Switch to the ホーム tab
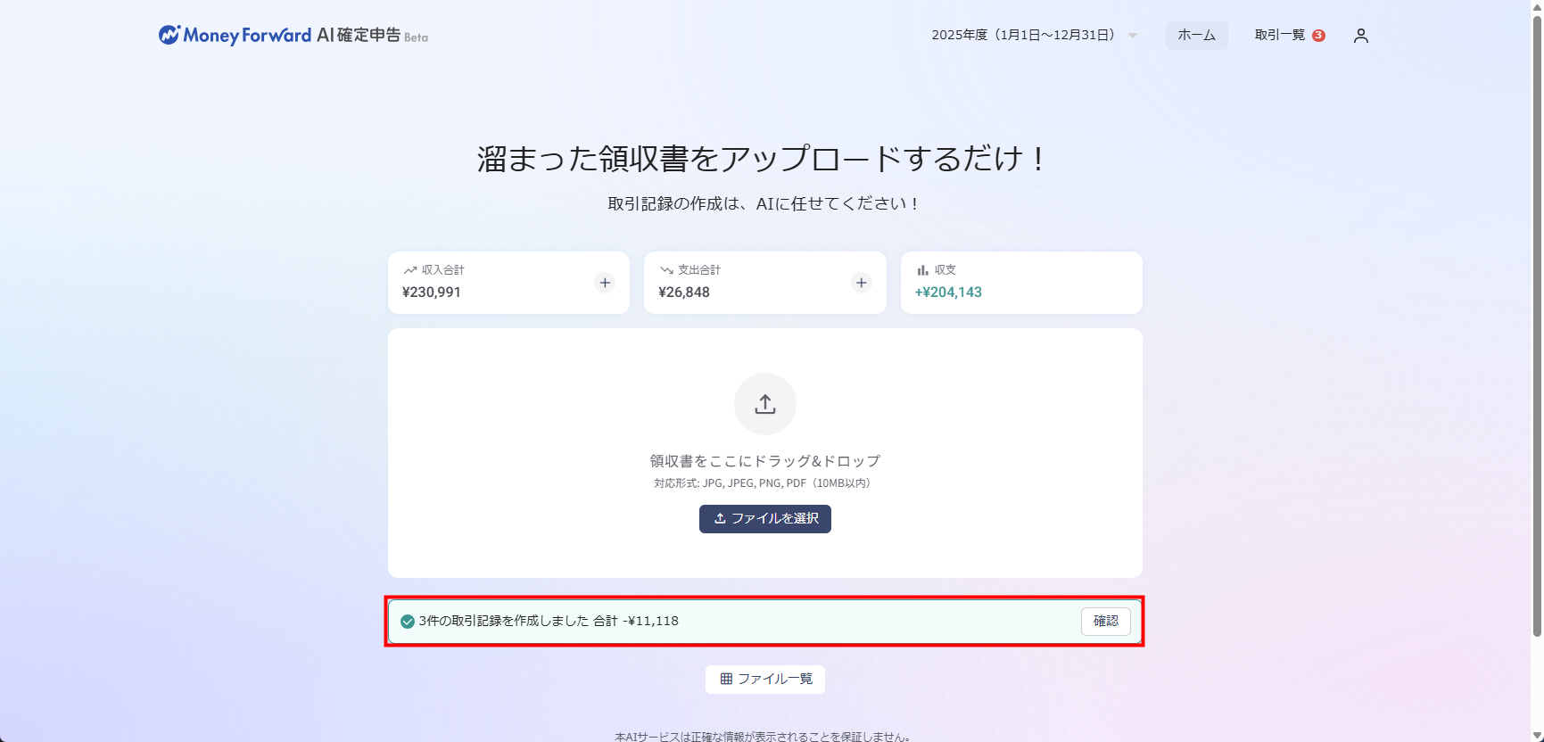1544x742 pixels. tap(1196, 36)
